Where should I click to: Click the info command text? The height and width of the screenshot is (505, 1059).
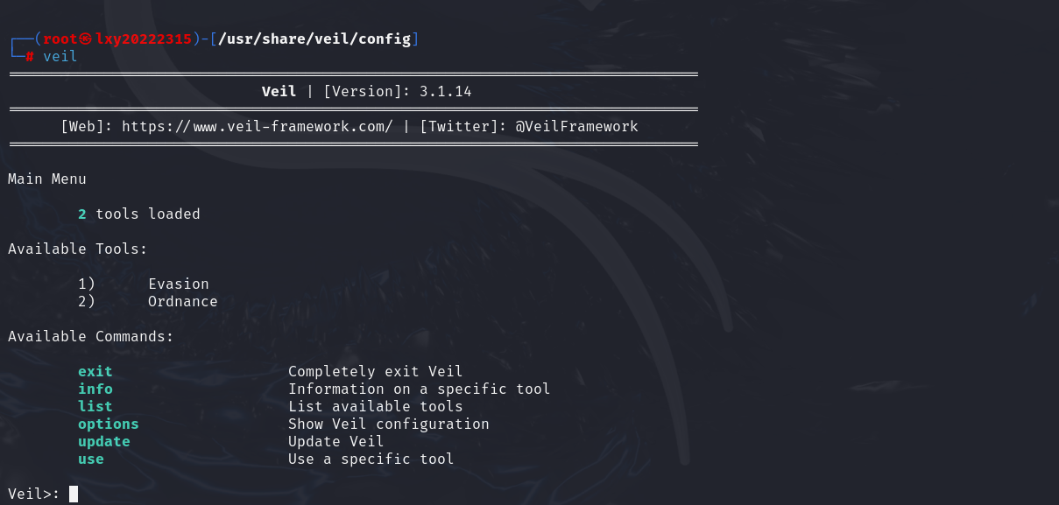[x=95, y=389]
